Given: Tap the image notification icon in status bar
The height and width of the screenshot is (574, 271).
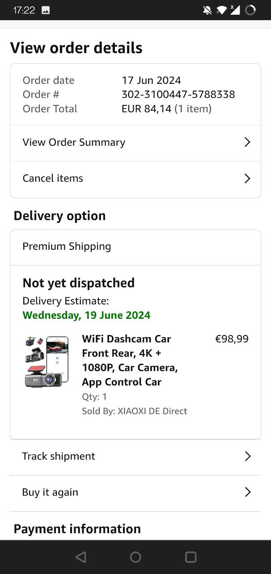Looking at the screenshot, I should pos(46,10).
